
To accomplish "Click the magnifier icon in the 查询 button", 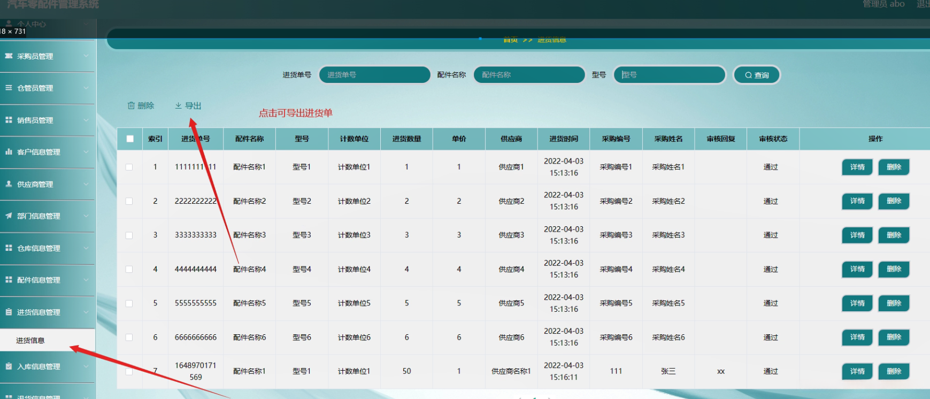I will click(749, 75).
